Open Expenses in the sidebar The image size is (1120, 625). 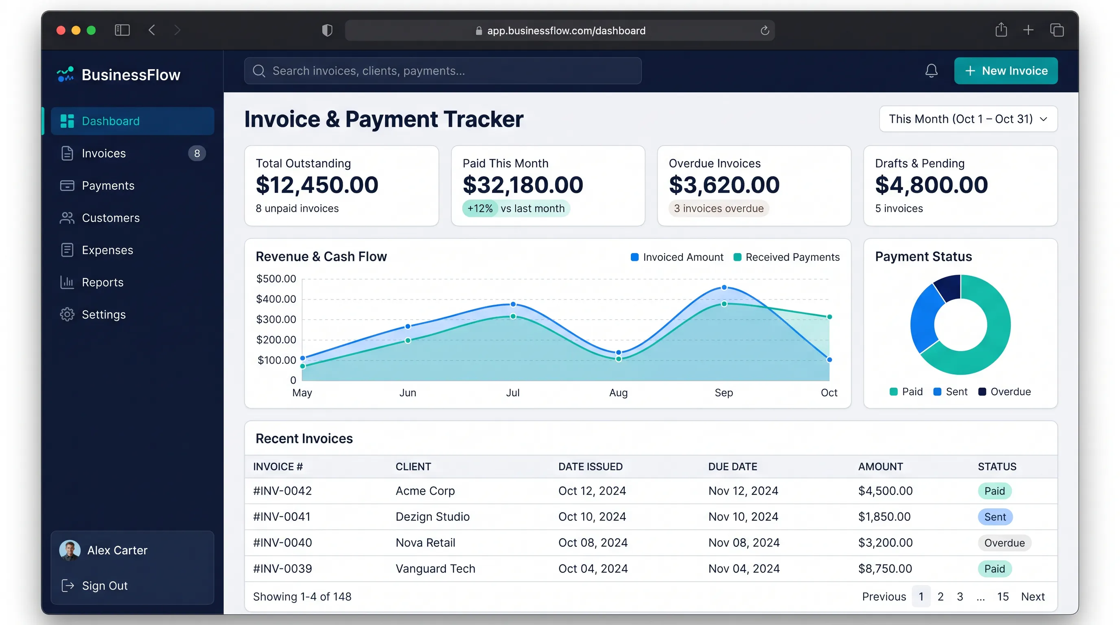pyautogui.click(x=133, y=250)
